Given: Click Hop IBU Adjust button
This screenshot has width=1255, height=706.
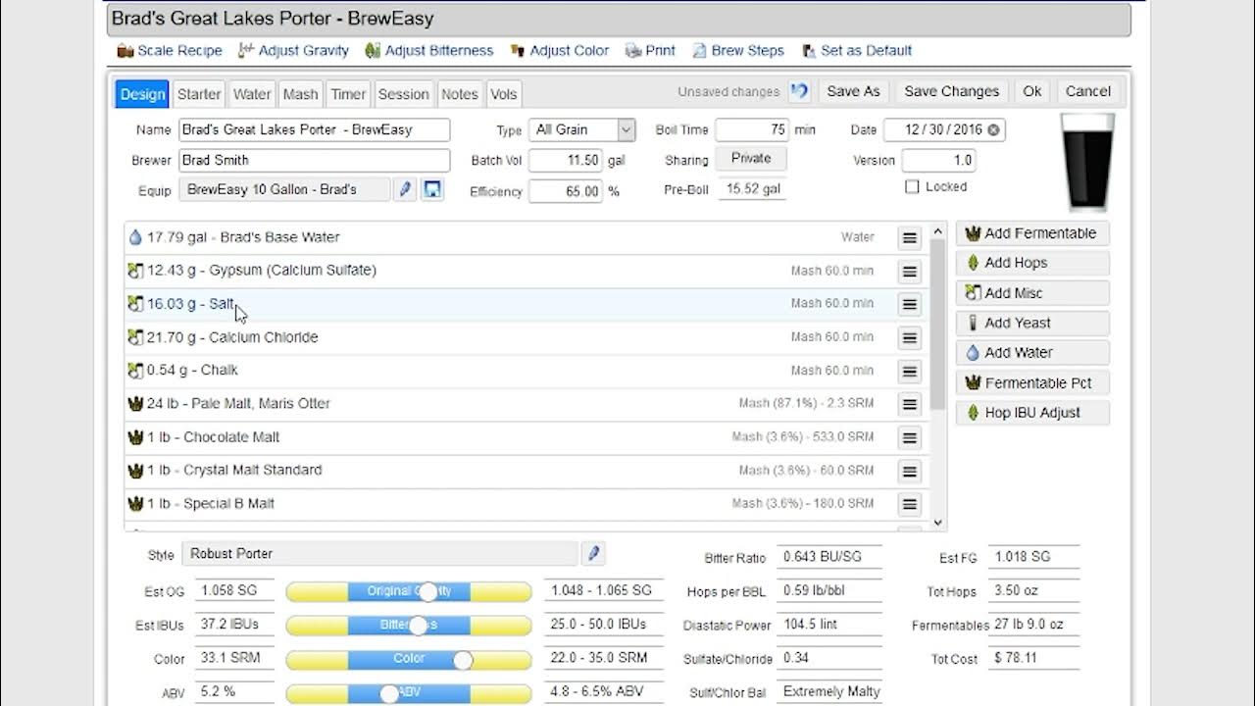Looking at the screenshot, I should [1032, 413].
